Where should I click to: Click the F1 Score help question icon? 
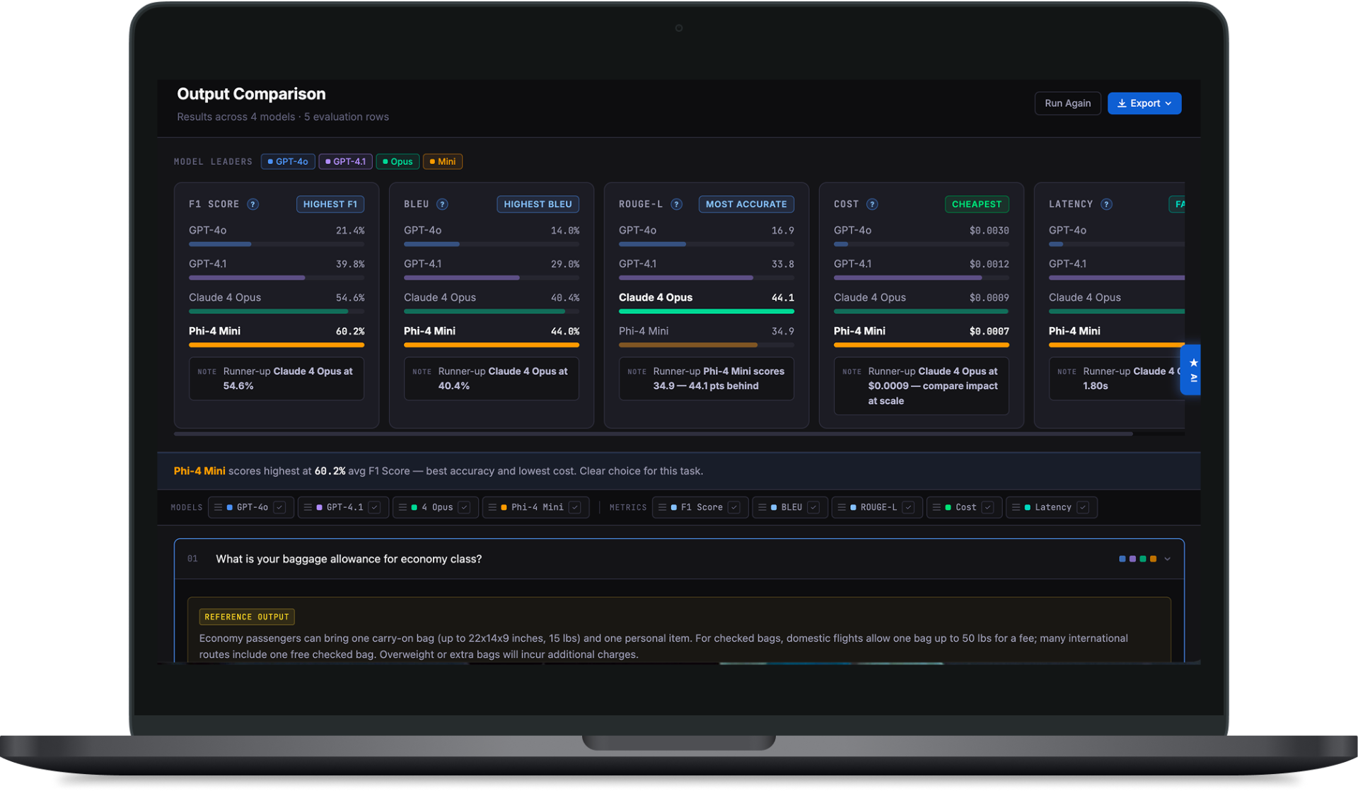point(253,204)
